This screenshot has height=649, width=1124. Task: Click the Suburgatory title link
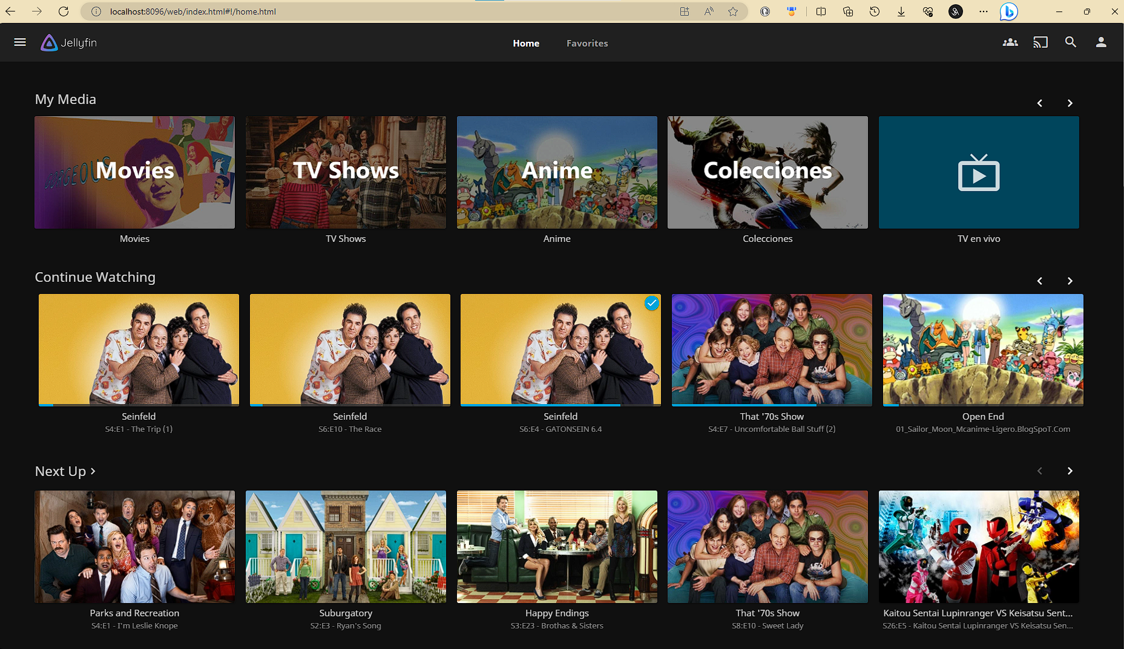tap(346, 613)
